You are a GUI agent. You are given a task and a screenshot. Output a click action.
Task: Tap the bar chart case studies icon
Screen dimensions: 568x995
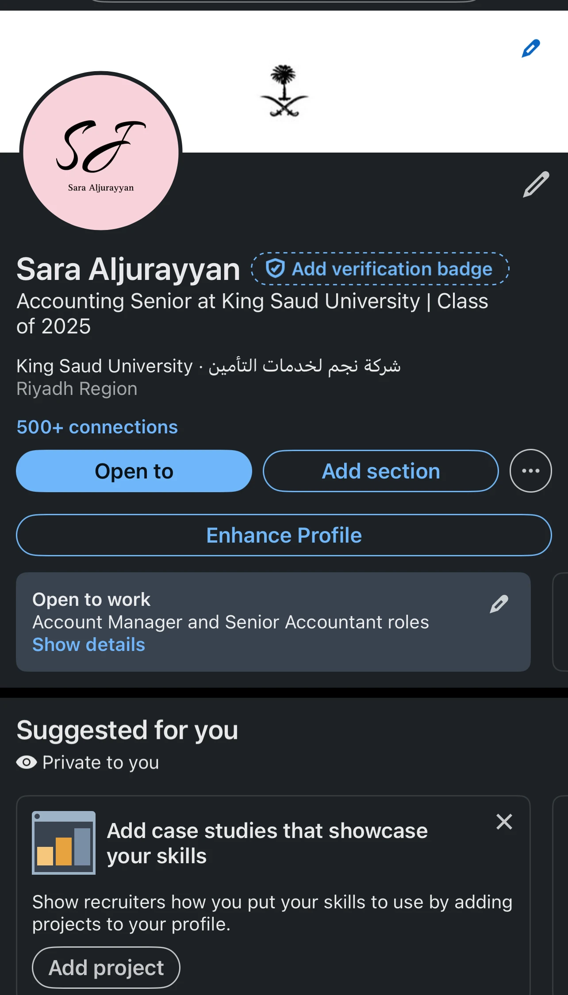click(x=64, y=843)
